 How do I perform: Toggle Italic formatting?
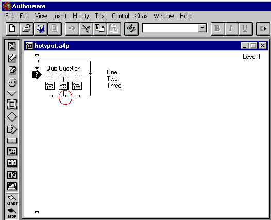coord(232,29)
